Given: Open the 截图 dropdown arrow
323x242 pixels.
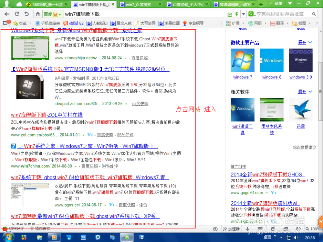Looking at the screenshot, I should coord(309,23).
